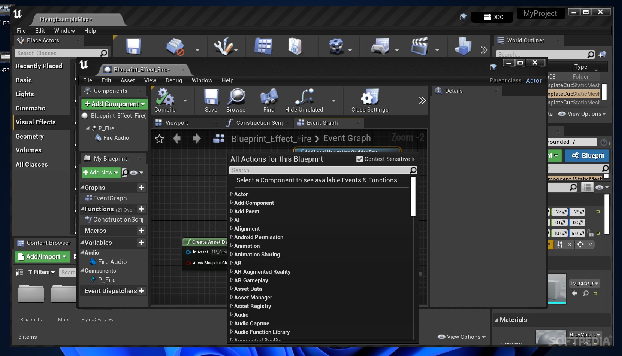Open the Asset menu in Blueprint editor
This screenshot has height=356, width=622.
128,80
